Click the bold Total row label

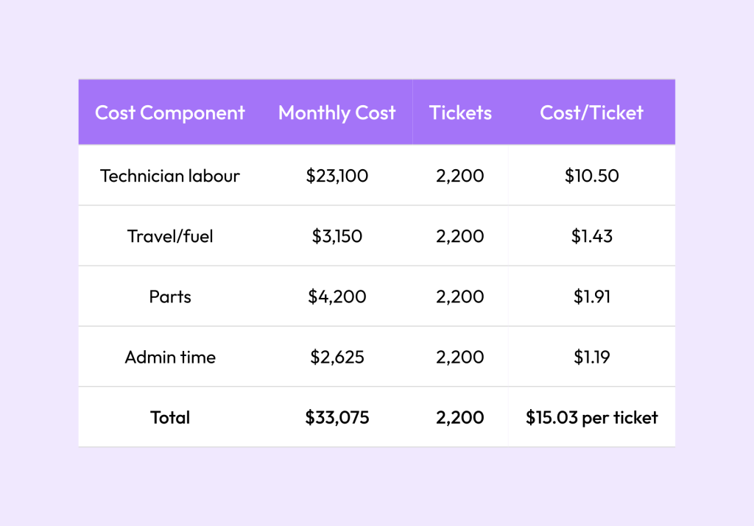point(170,417)
